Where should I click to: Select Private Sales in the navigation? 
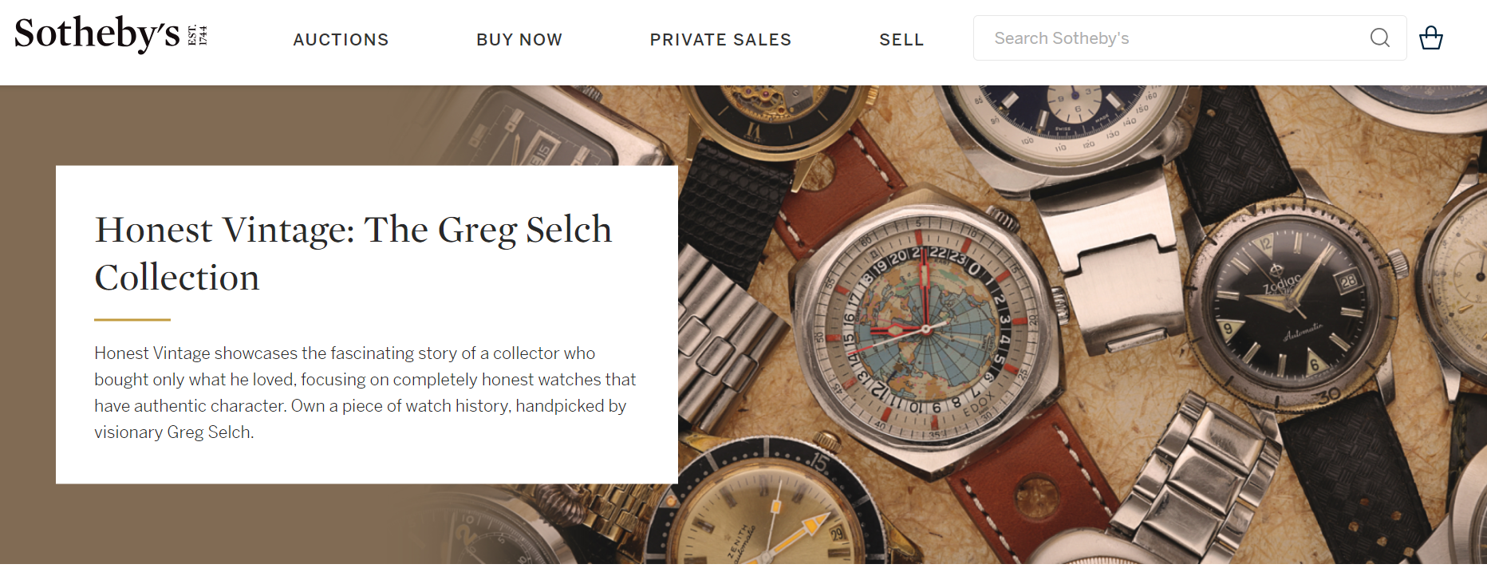[720, 39]
